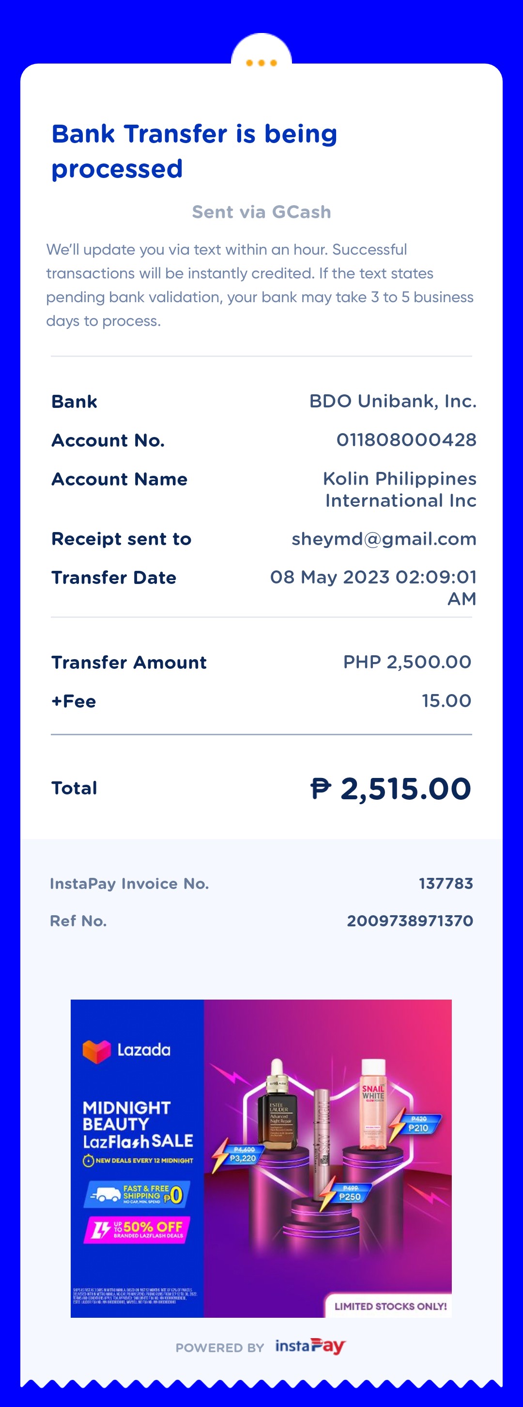Click the InstaPay invoice number 137783
523x1407 pixels.
click(x=446, y=883)
